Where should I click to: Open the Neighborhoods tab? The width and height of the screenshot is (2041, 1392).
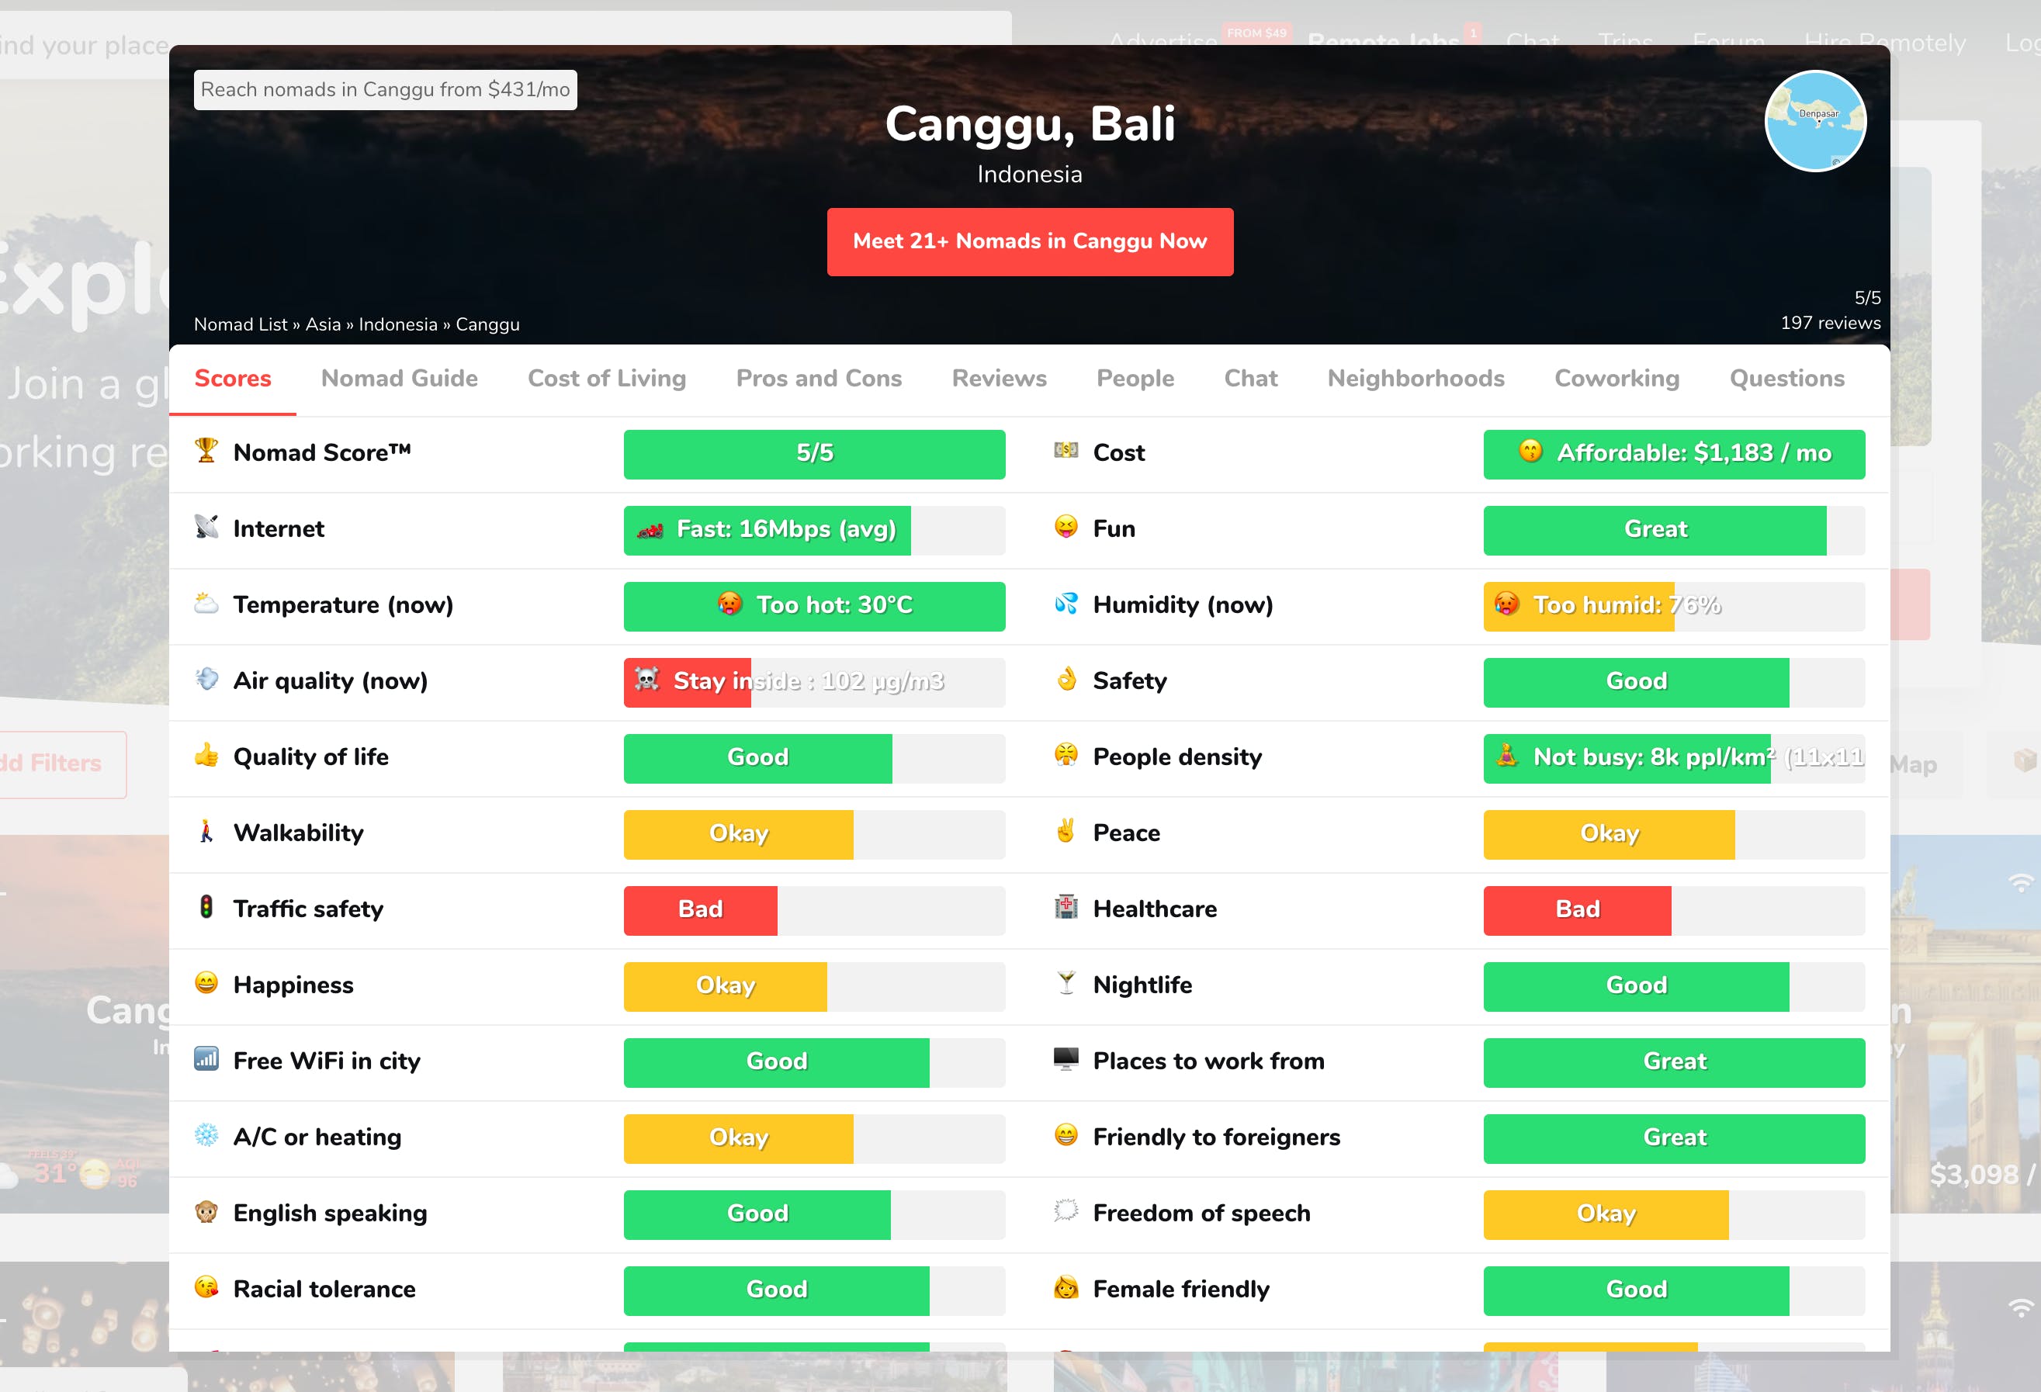coord(1416,379)
